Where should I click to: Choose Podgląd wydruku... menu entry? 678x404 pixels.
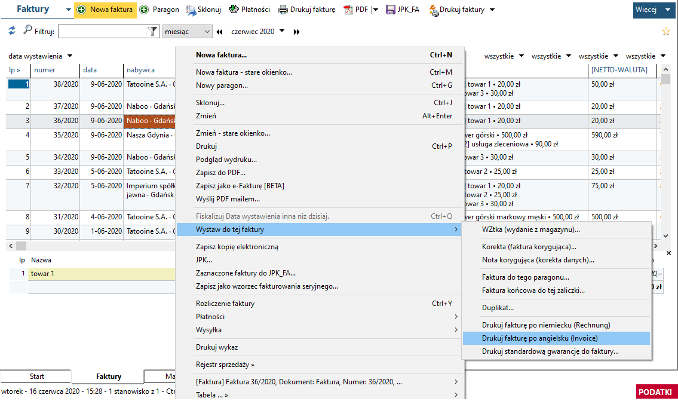click(x=320, y=160)
